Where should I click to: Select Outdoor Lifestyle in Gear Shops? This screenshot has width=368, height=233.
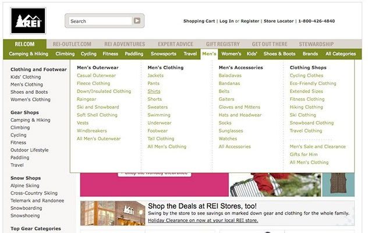30,150
